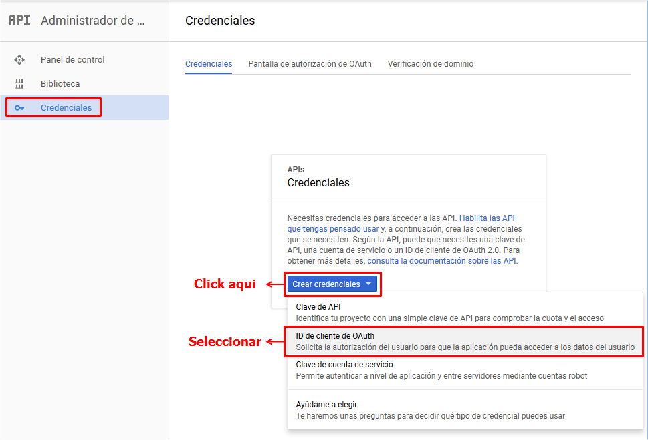Viewport: 648px width, 440px height.
Task: Follow the 'Habilita las API' link
Action: point(487,218)
